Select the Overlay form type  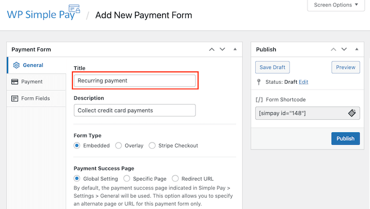[x=119, y=145]
